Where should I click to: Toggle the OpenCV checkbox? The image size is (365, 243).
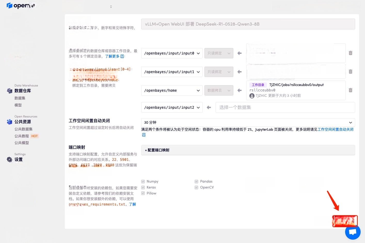click(196, 187)
